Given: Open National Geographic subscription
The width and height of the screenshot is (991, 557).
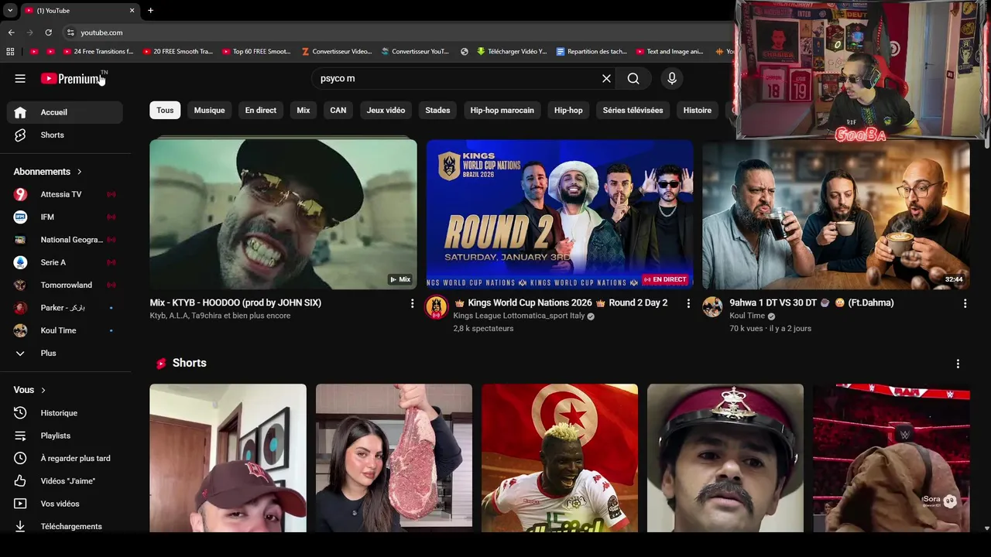Looking at the screenshot, I should (x=65, y=240).
